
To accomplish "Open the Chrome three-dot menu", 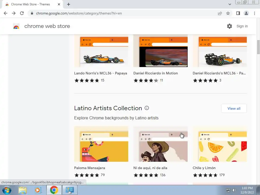I will [254, 13].
